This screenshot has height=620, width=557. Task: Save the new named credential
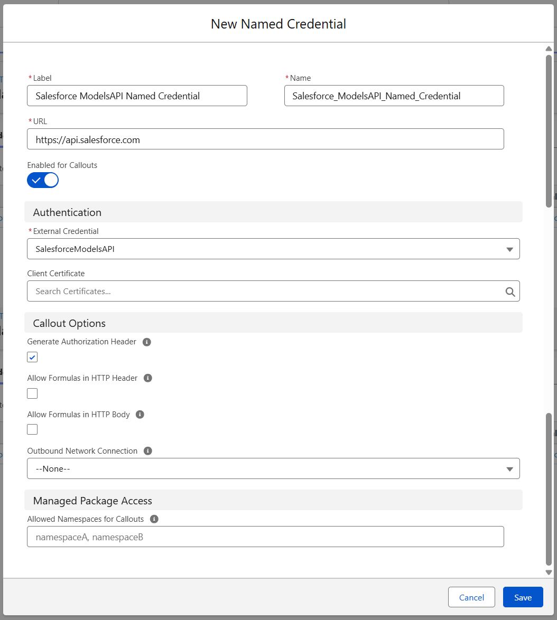pos(523,597)
